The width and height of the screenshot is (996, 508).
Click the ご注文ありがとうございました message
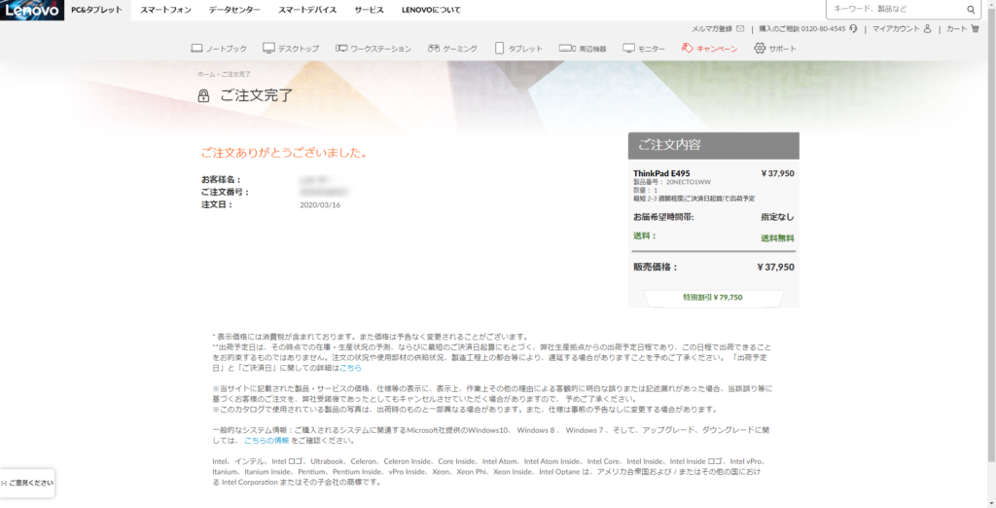[285, 153]
